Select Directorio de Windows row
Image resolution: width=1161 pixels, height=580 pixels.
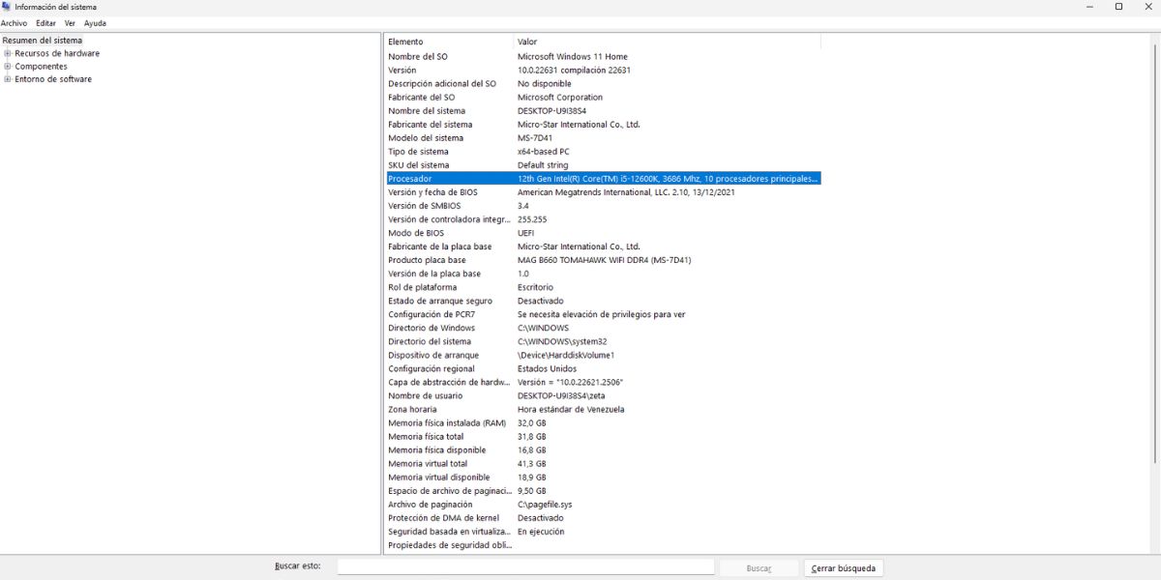603,328
